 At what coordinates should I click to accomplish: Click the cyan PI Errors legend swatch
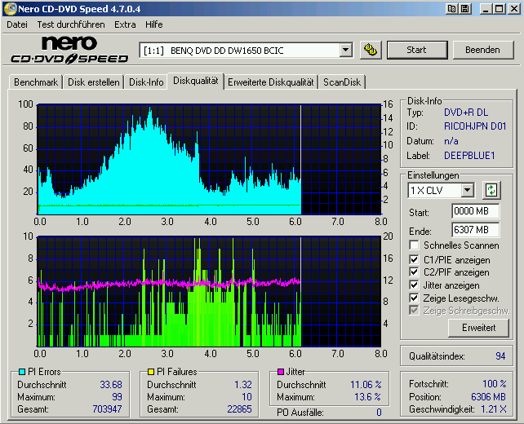[x=21, y=372]
